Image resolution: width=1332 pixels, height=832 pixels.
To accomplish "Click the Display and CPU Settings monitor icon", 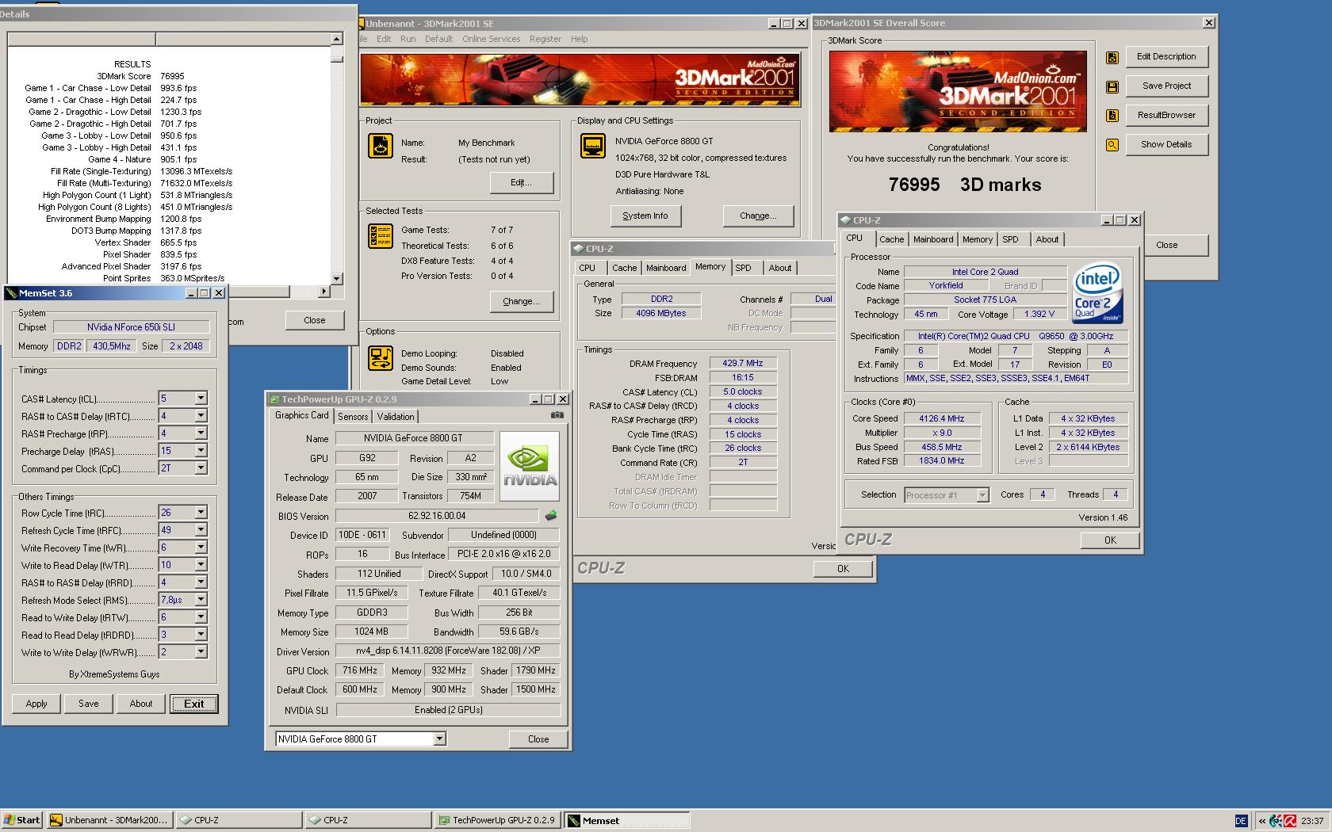I will 592,146.
